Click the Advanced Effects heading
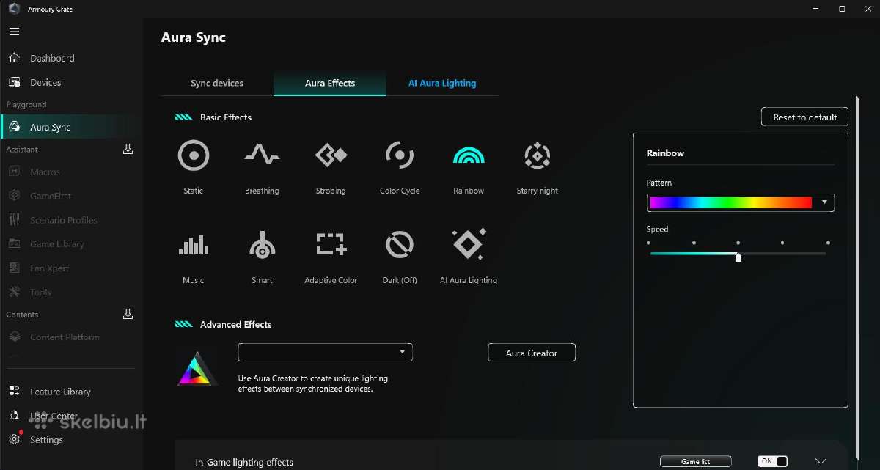 point(235,324)
